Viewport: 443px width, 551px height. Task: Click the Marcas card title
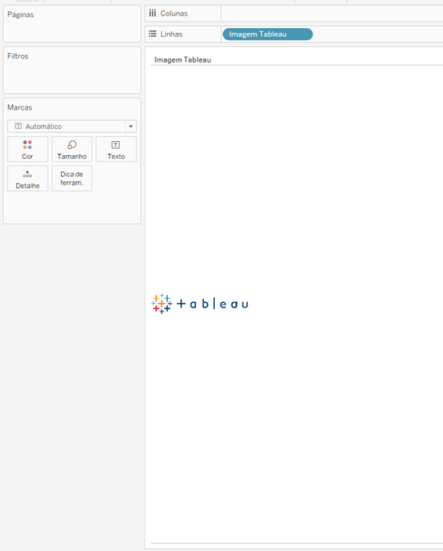click(x=20, y=107)
